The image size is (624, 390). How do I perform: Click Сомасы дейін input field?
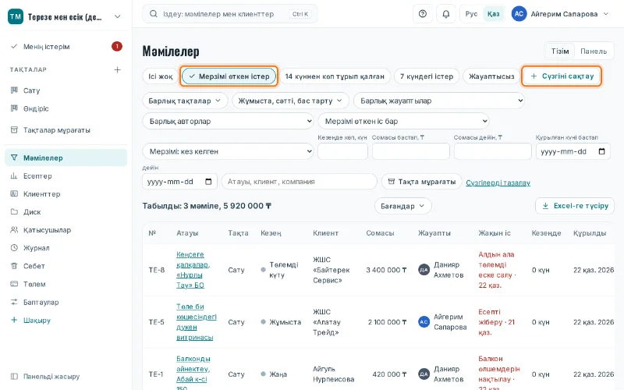pos(493,151)
